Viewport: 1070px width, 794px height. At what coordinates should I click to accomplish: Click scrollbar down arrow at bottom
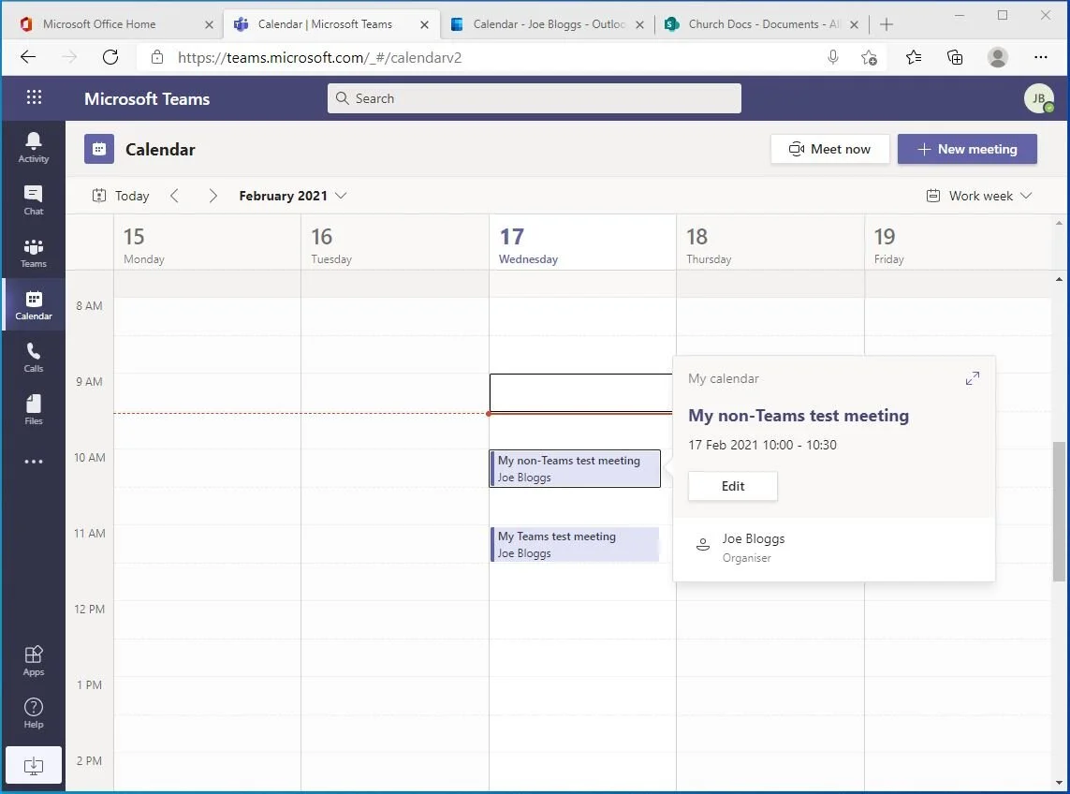[x=1059, y=783]
